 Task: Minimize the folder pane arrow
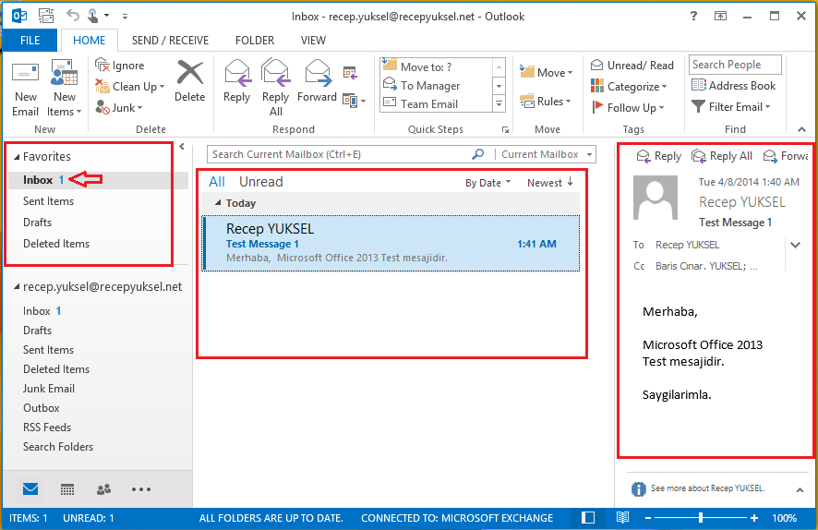(x=182, y=147)
